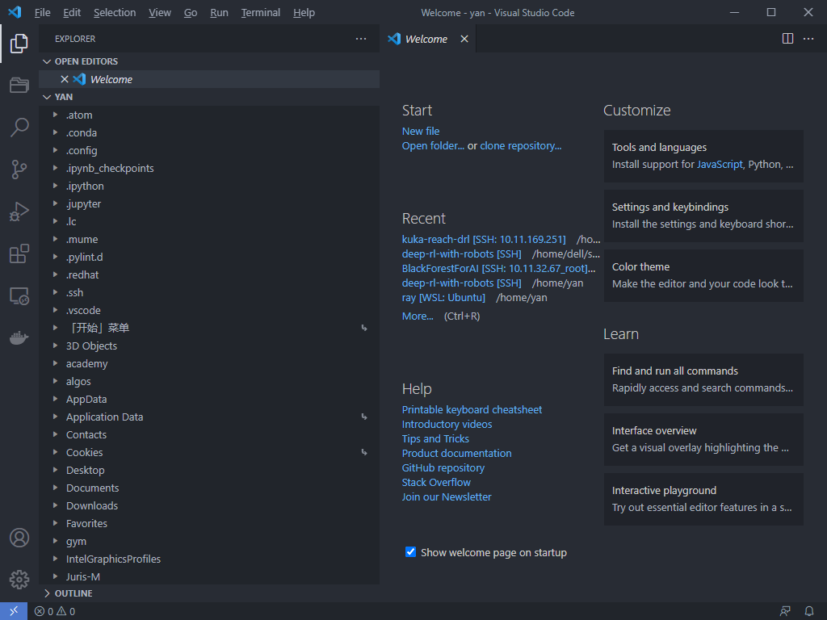Open the feedback icon in status bar
Screen dimensions: 827x620
(785, 611)
